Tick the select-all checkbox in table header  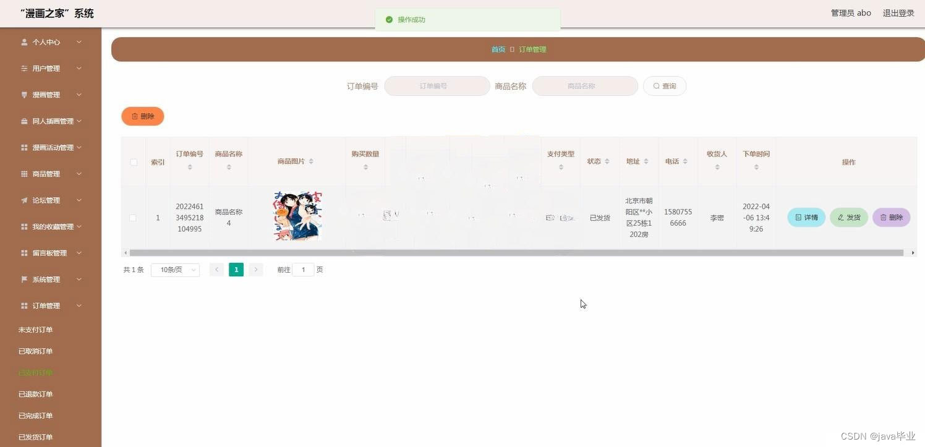pyautogui.click(x=134, y=162)
